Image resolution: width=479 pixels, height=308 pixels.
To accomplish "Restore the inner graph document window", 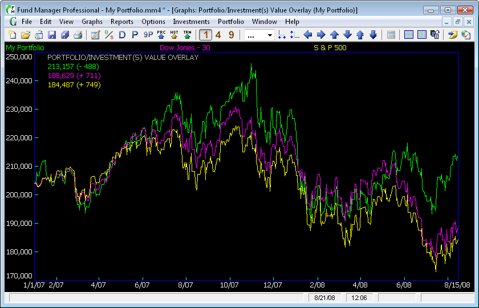I will coord(457,22).
